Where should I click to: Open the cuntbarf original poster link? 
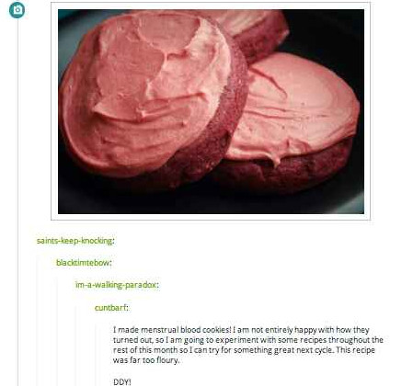(x=110, y=307)
